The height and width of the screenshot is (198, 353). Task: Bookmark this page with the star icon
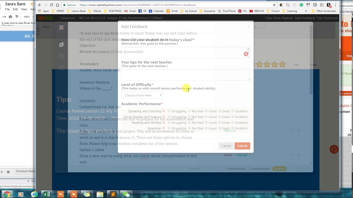(x=274, y=5)
